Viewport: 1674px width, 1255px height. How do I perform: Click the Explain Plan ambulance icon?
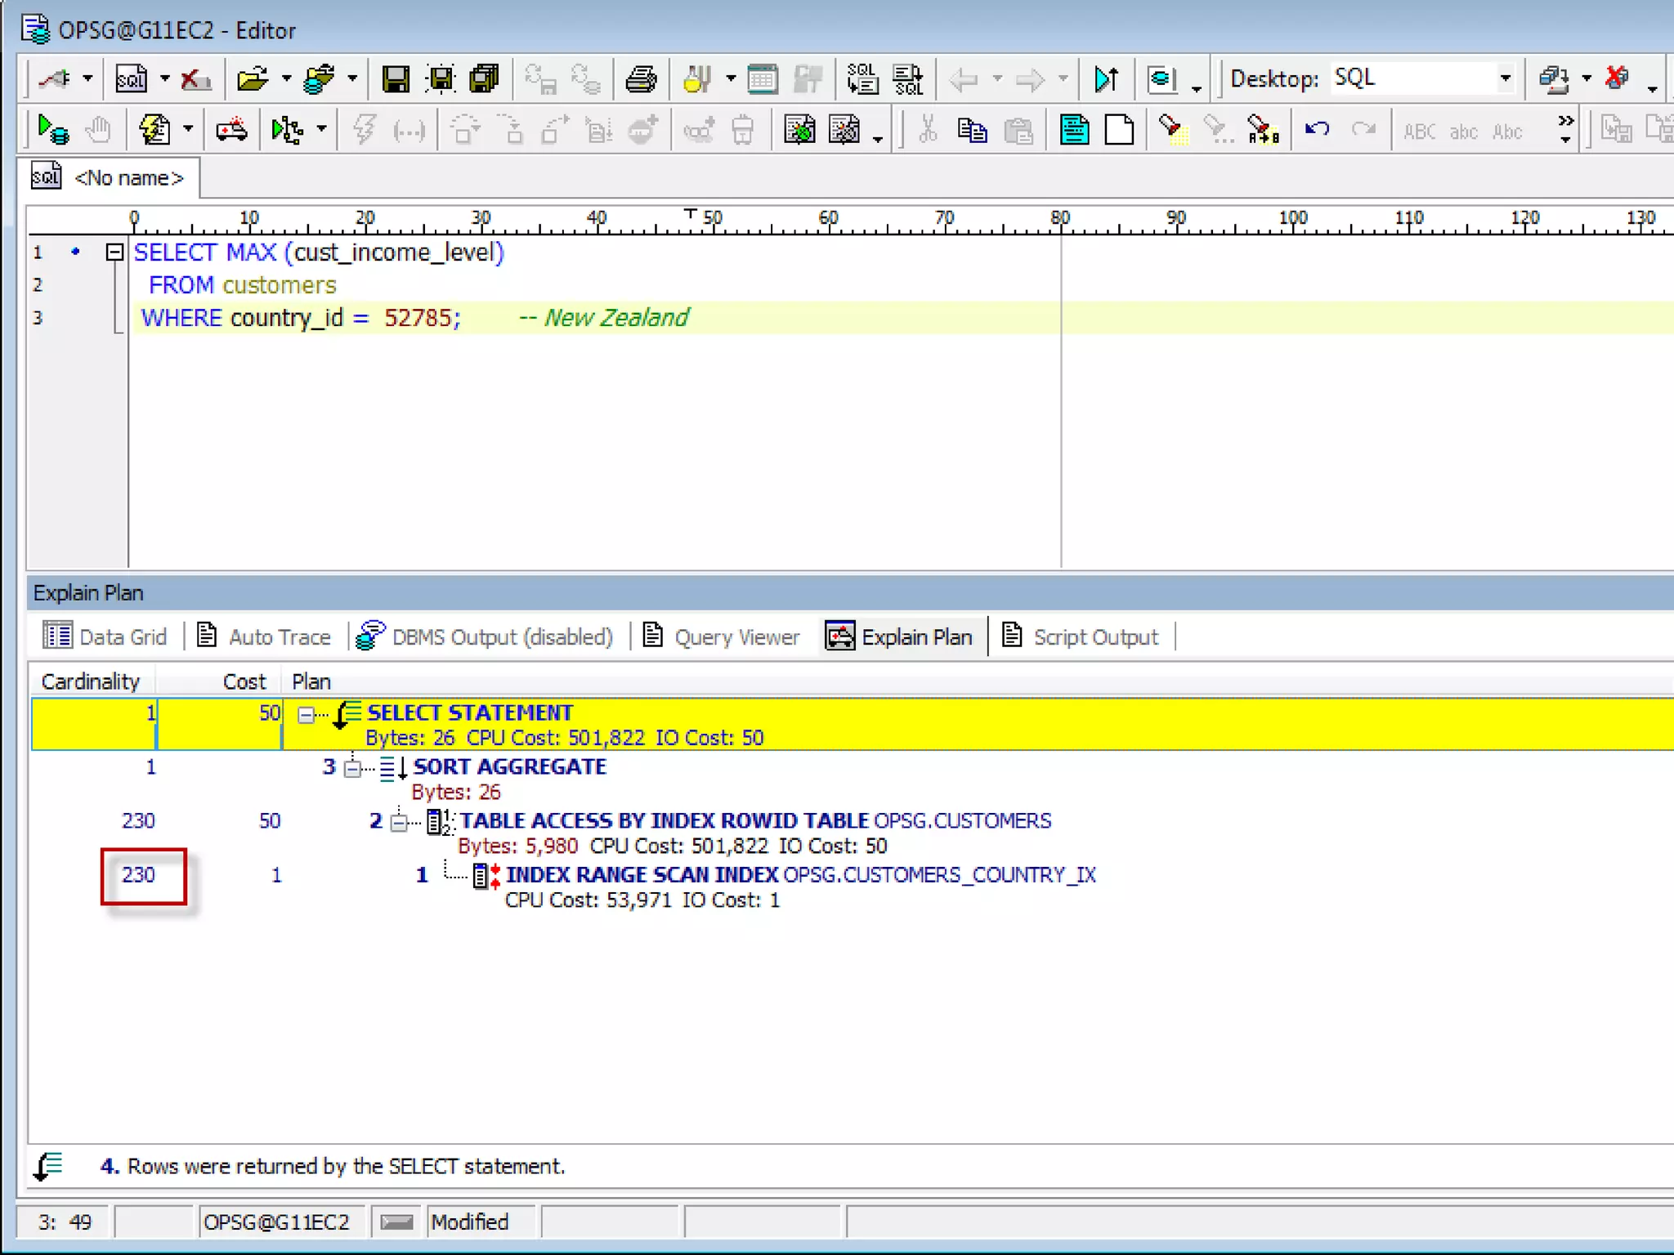tap(231, 130)
